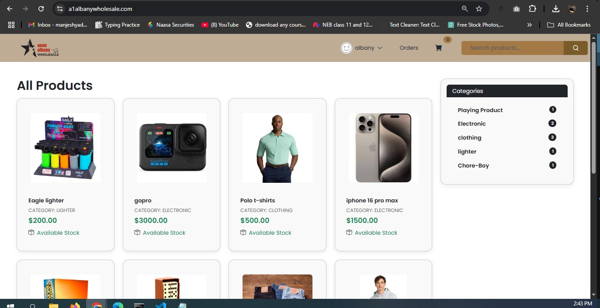Bookmark this page with the star
This screenshot has height=308, width=600.
(x=479, y=9)
